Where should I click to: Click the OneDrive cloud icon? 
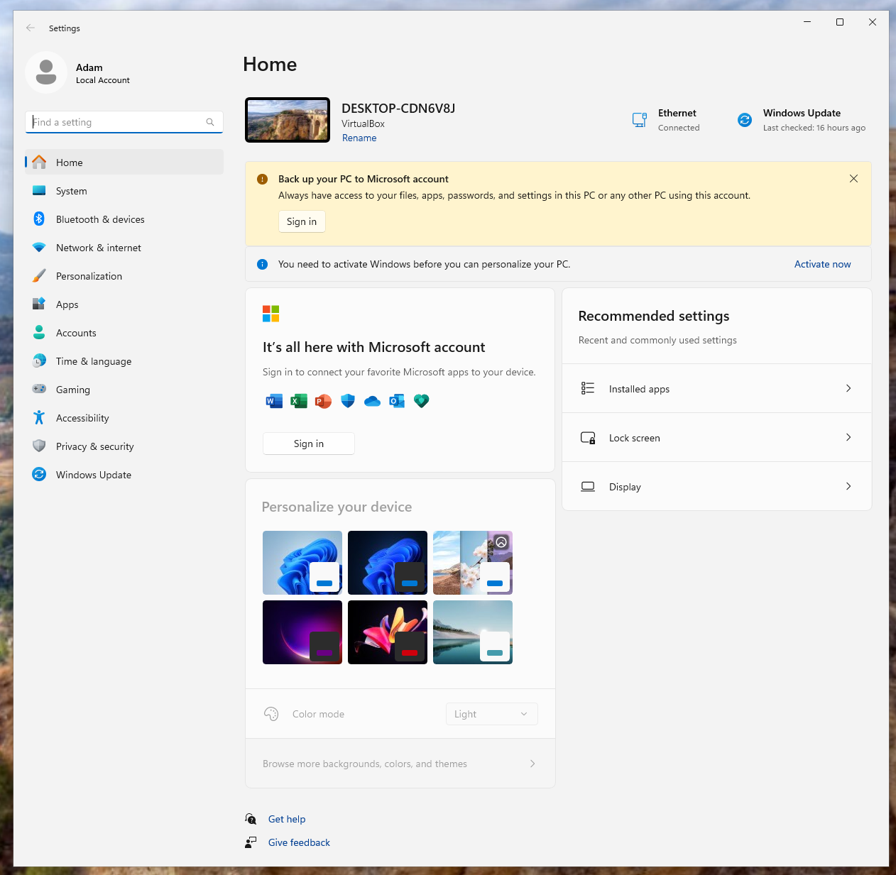(x=372, y=401)
